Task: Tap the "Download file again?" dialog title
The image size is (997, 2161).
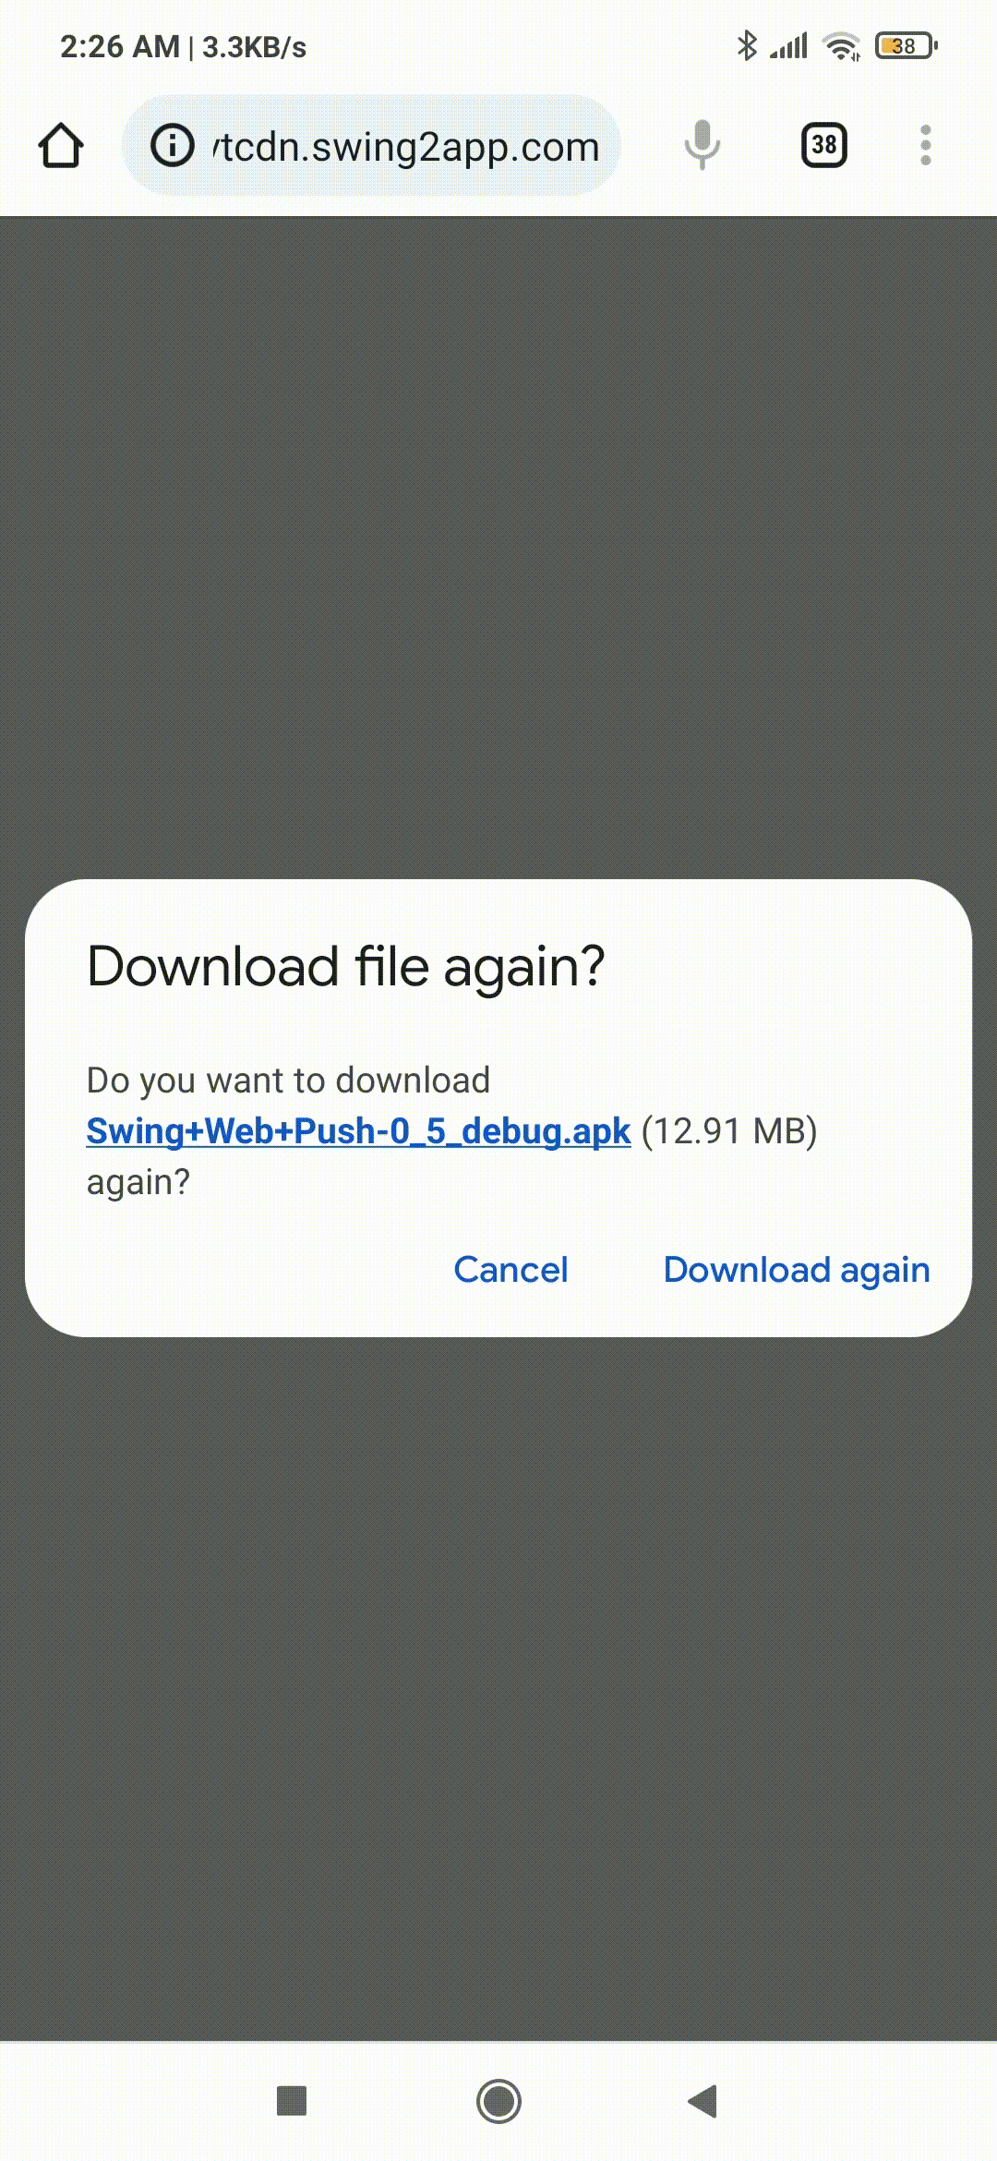Action: tap(346, 967)
